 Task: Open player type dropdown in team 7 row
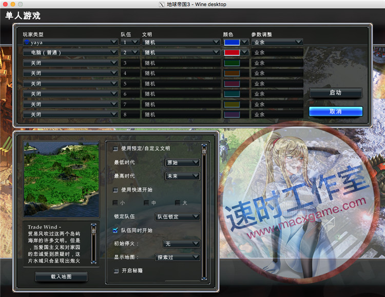tap(71, 104)
